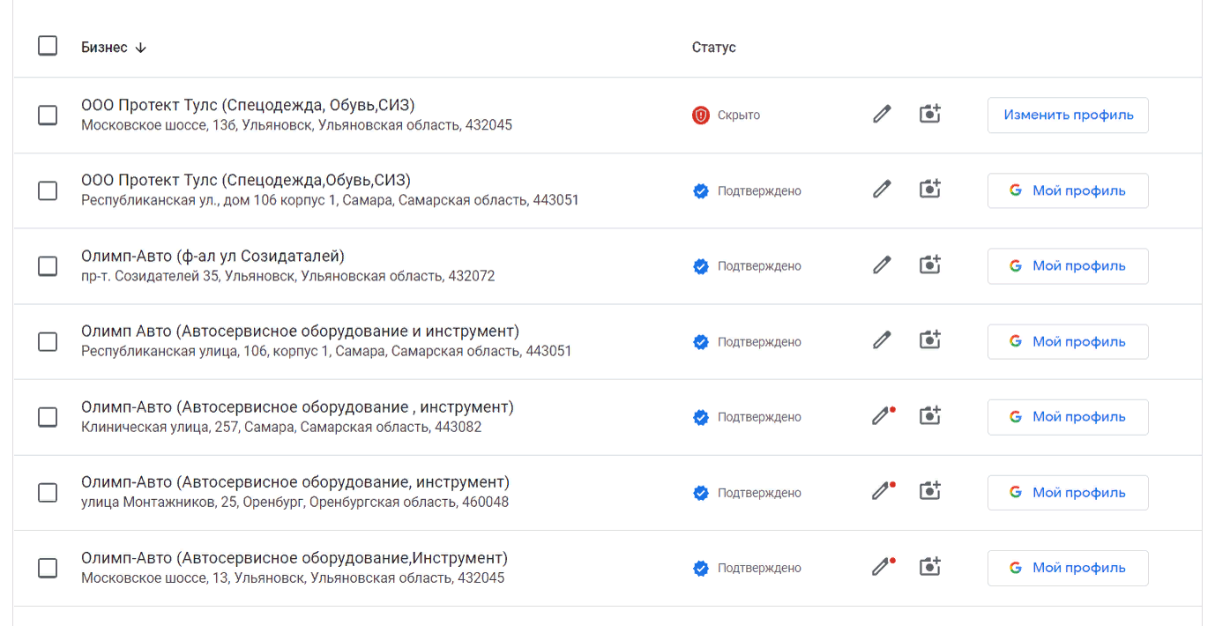Image resolution: width=1215 pixels, height=626 pixels.
Task: Edit pencil for Клиническая улица, 257 row
Action: tap(882, 417)
